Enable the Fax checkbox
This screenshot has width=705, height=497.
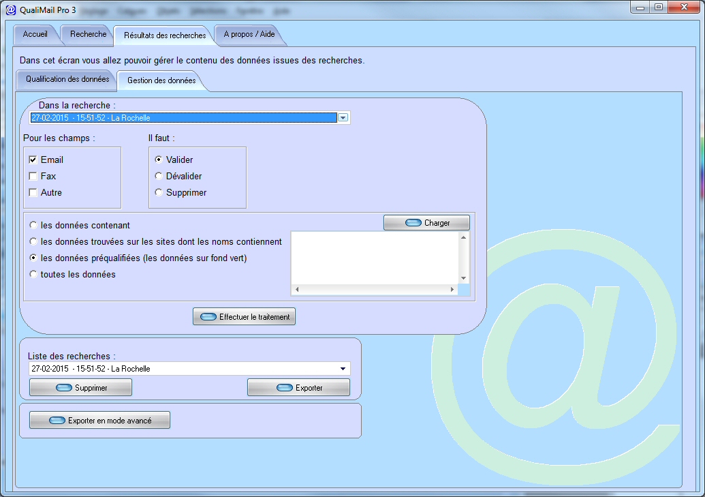(33, 176)
